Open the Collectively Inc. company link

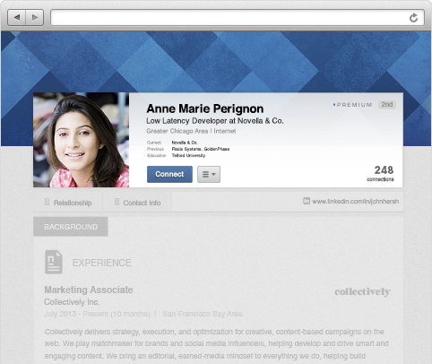[72, 302]
